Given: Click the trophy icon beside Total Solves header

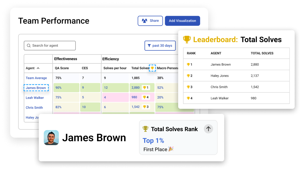Looking at the screenshot, I should pos(152,68).
